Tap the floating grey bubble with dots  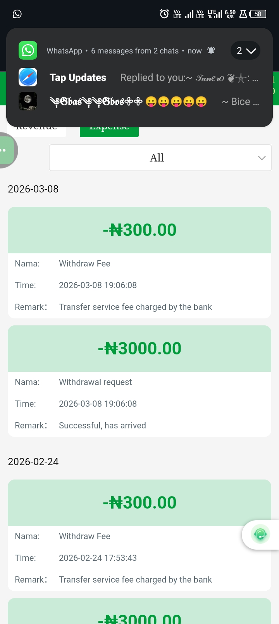(x=6, y=150)
